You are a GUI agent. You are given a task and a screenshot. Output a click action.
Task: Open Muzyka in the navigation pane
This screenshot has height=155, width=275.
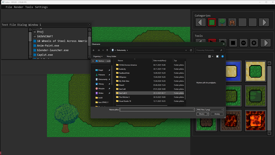point(101,88)
